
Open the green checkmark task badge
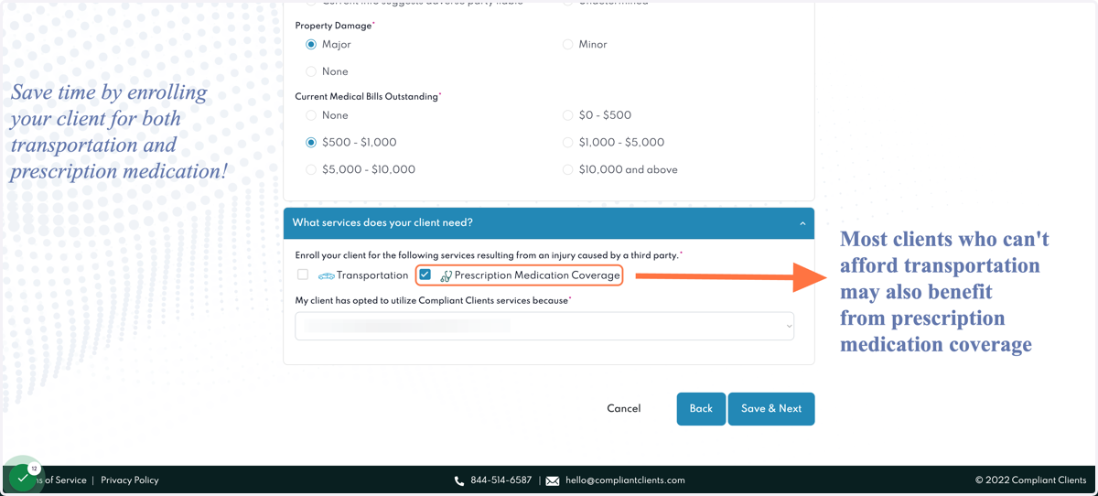(22, 478)
